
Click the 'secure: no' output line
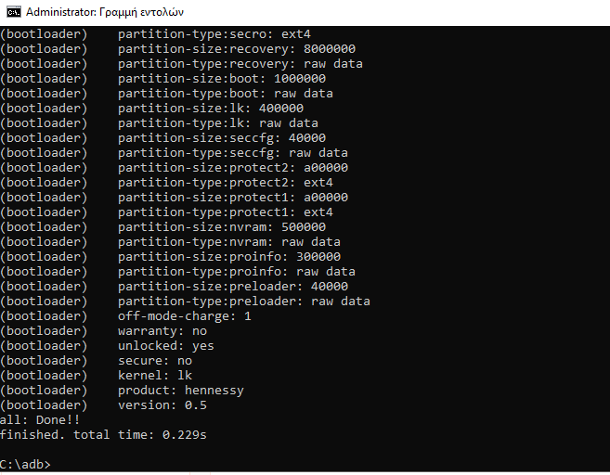154,360
